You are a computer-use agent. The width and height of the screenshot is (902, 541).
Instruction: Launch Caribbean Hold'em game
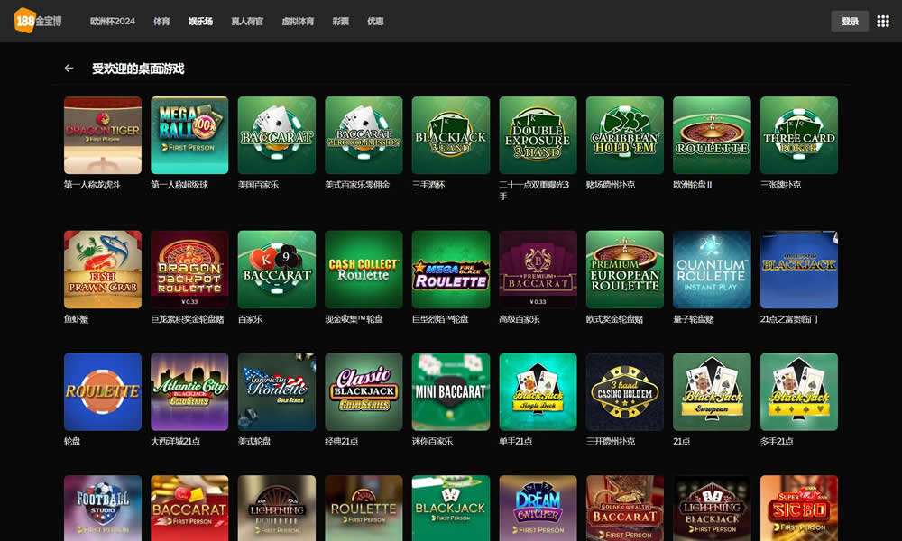click(x=625, y=135)
